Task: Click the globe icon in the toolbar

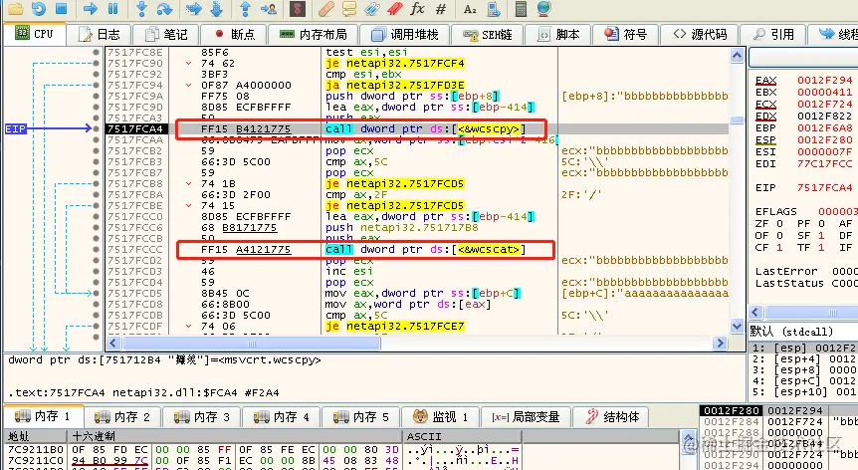Action: (543, 8)
